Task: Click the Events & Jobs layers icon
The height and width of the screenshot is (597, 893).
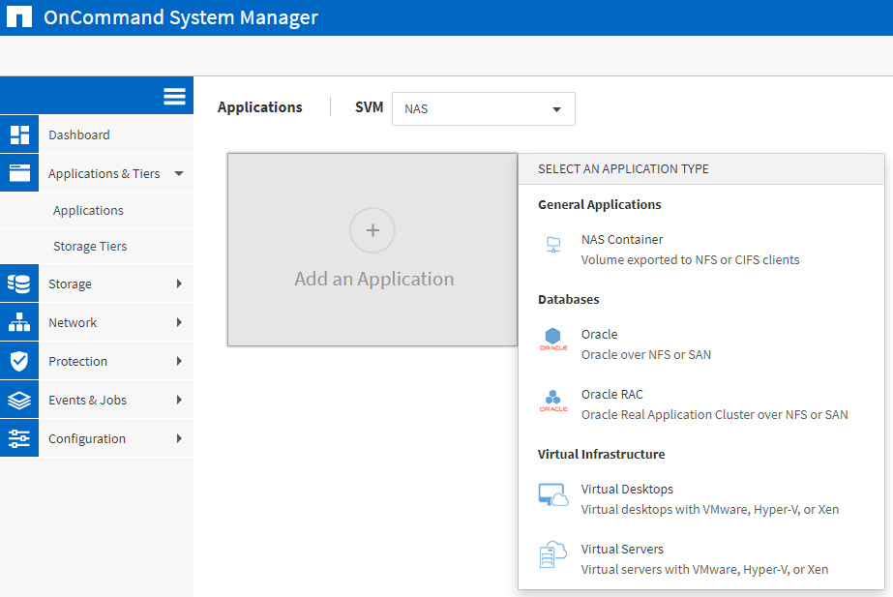Action: click(19, 400)
